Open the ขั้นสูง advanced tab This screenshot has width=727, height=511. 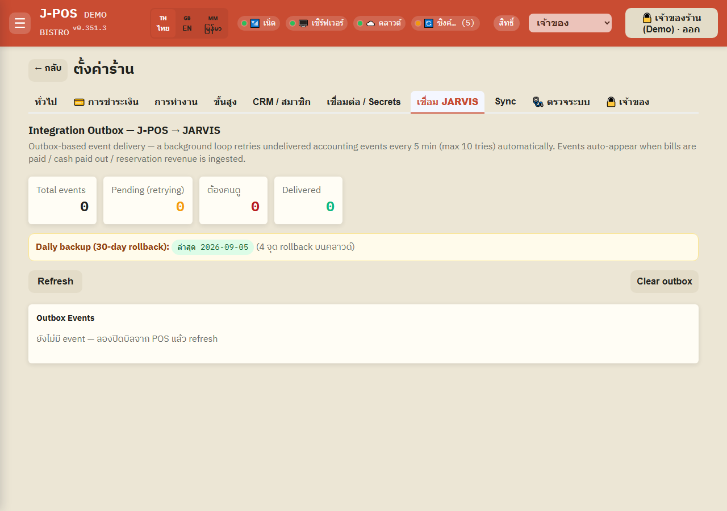(x=225, y=102)
